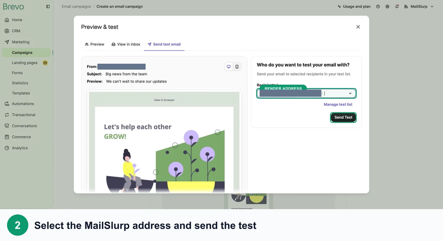Click the Commerce bag icon

(x=7, y=137)
